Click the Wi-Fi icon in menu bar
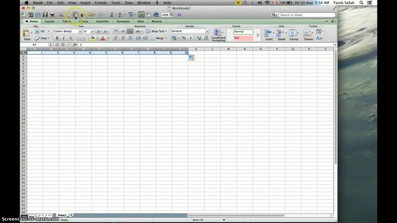Viewport: 397px width, 223px height. click(x=267, y=2)
